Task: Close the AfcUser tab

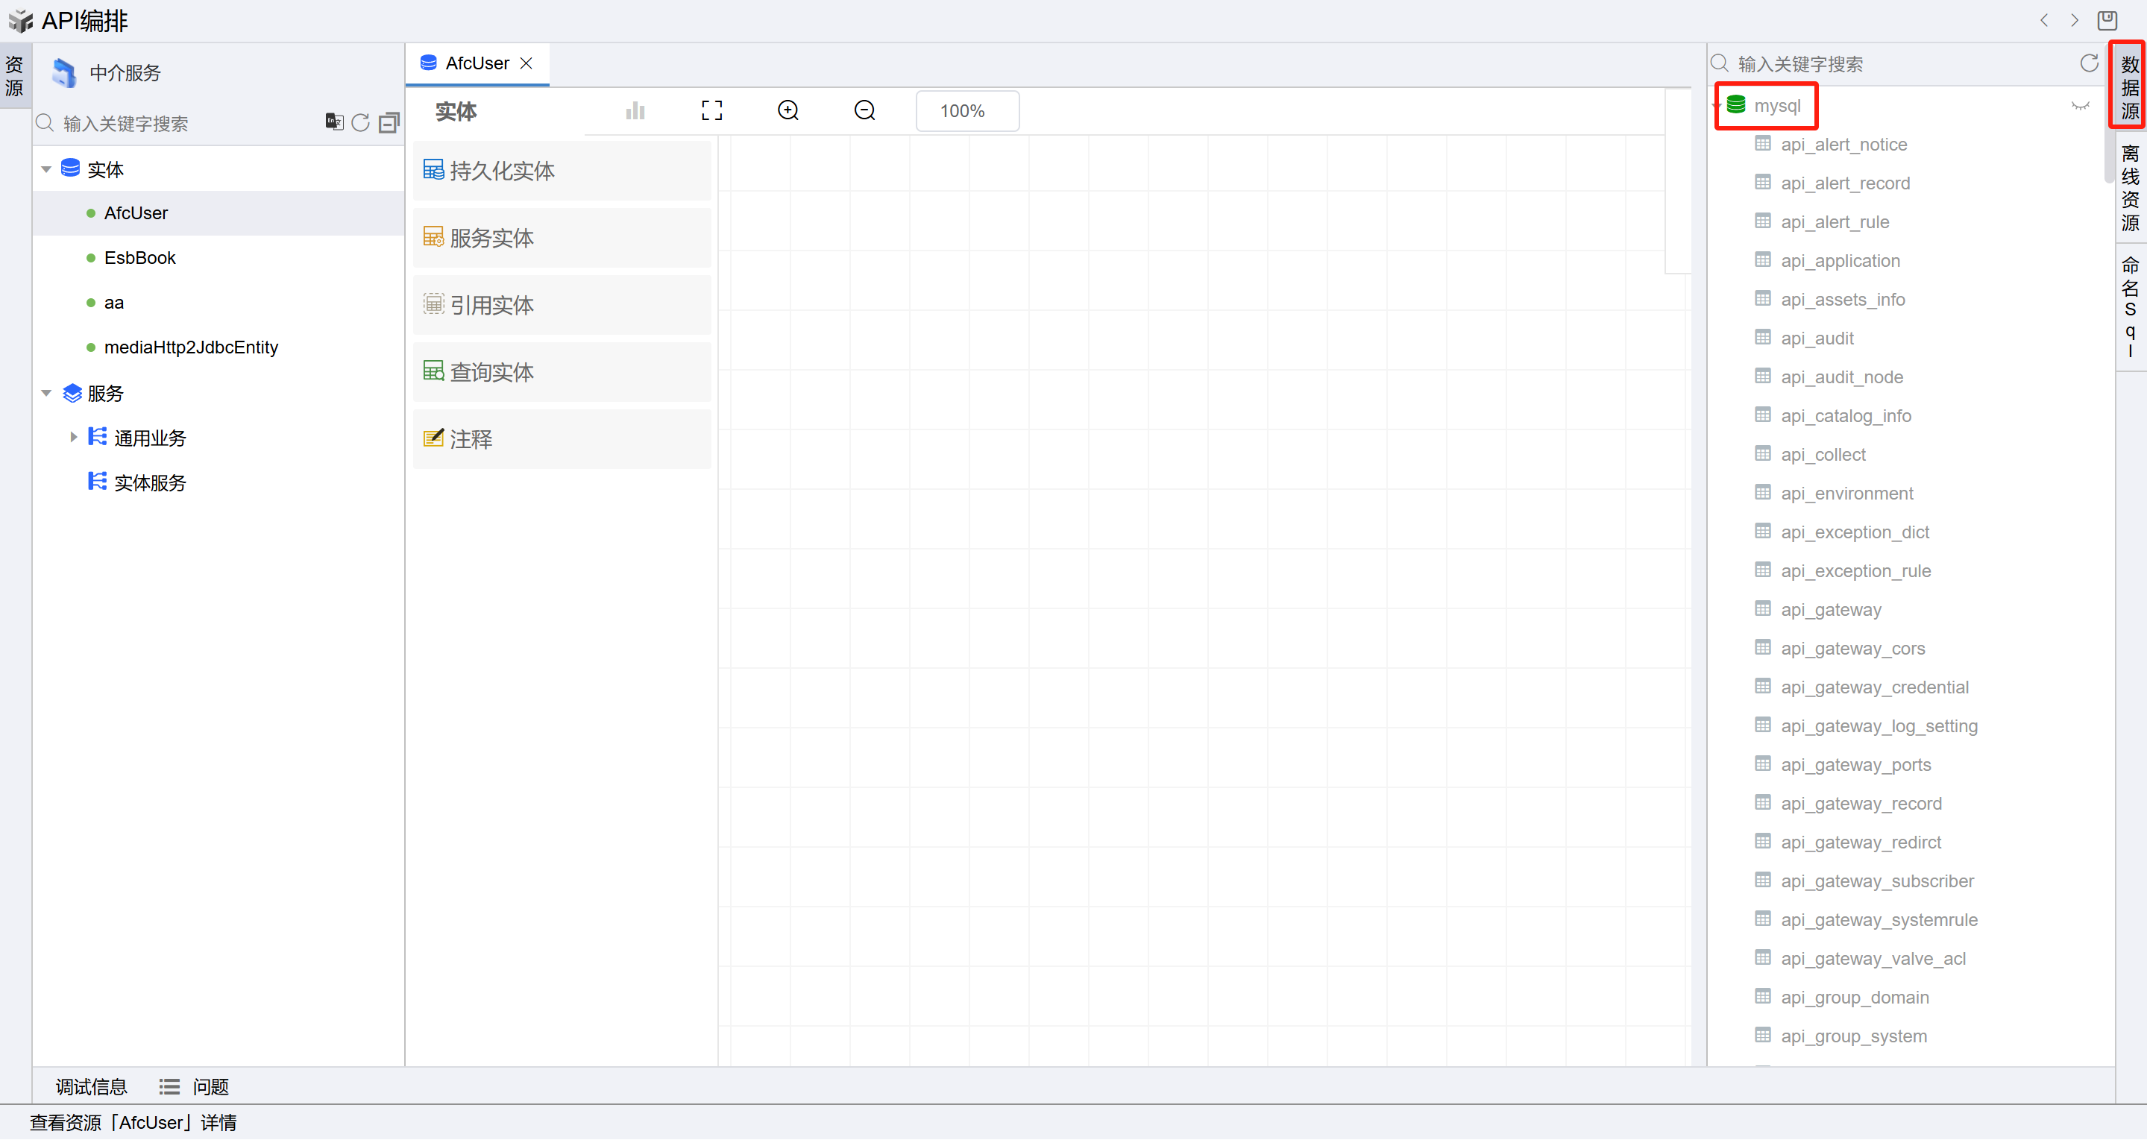Action: point(526,63)
